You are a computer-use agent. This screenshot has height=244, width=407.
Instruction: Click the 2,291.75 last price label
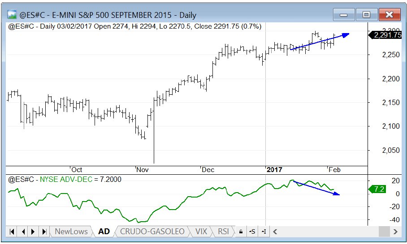click(385, 35)
